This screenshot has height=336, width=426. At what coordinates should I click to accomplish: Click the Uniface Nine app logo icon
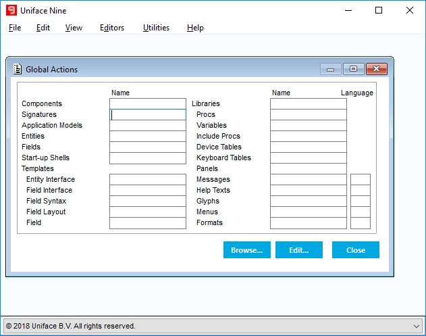point(11,10)
